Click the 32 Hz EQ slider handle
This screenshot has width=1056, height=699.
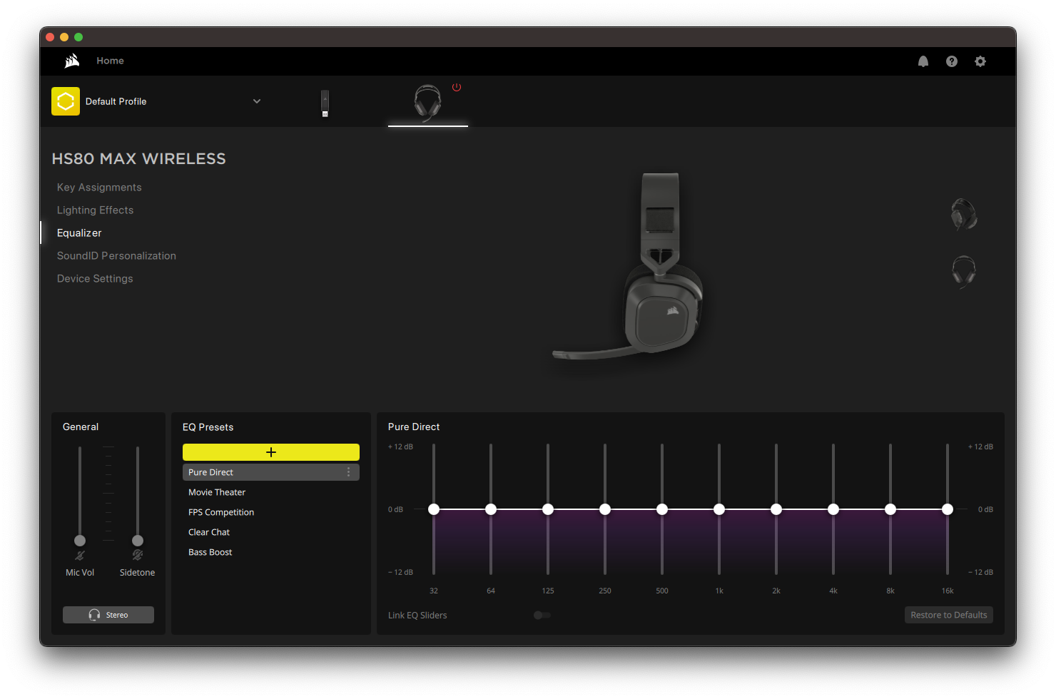tap(434, 509)
